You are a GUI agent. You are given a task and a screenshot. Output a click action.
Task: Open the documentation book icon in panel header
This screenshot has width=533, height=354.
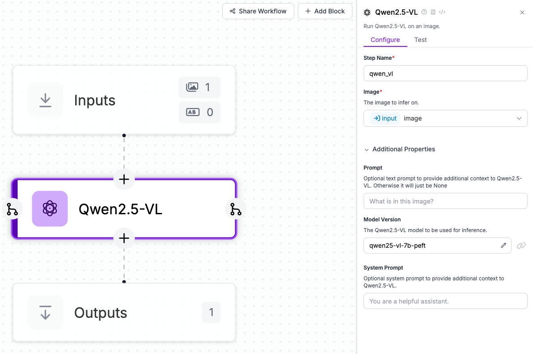pos(433,12)
